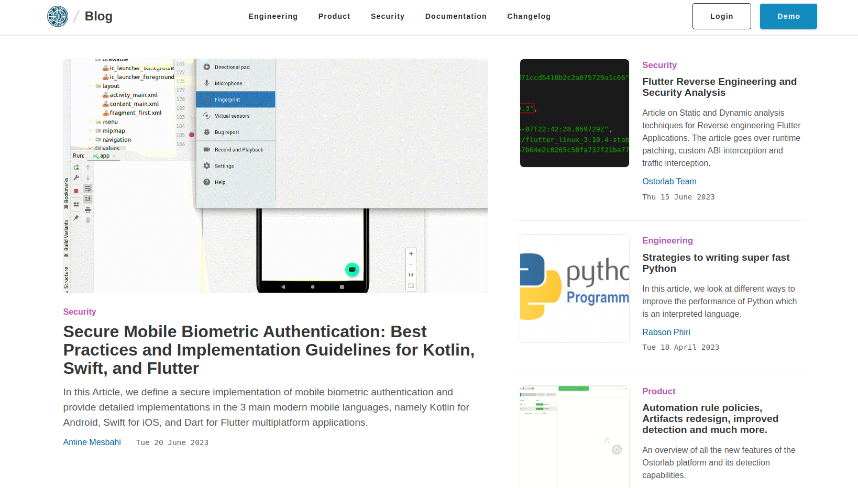Go to the Documentation menu item
Screen dimensions: 858x488
click(x=456, y=16)
